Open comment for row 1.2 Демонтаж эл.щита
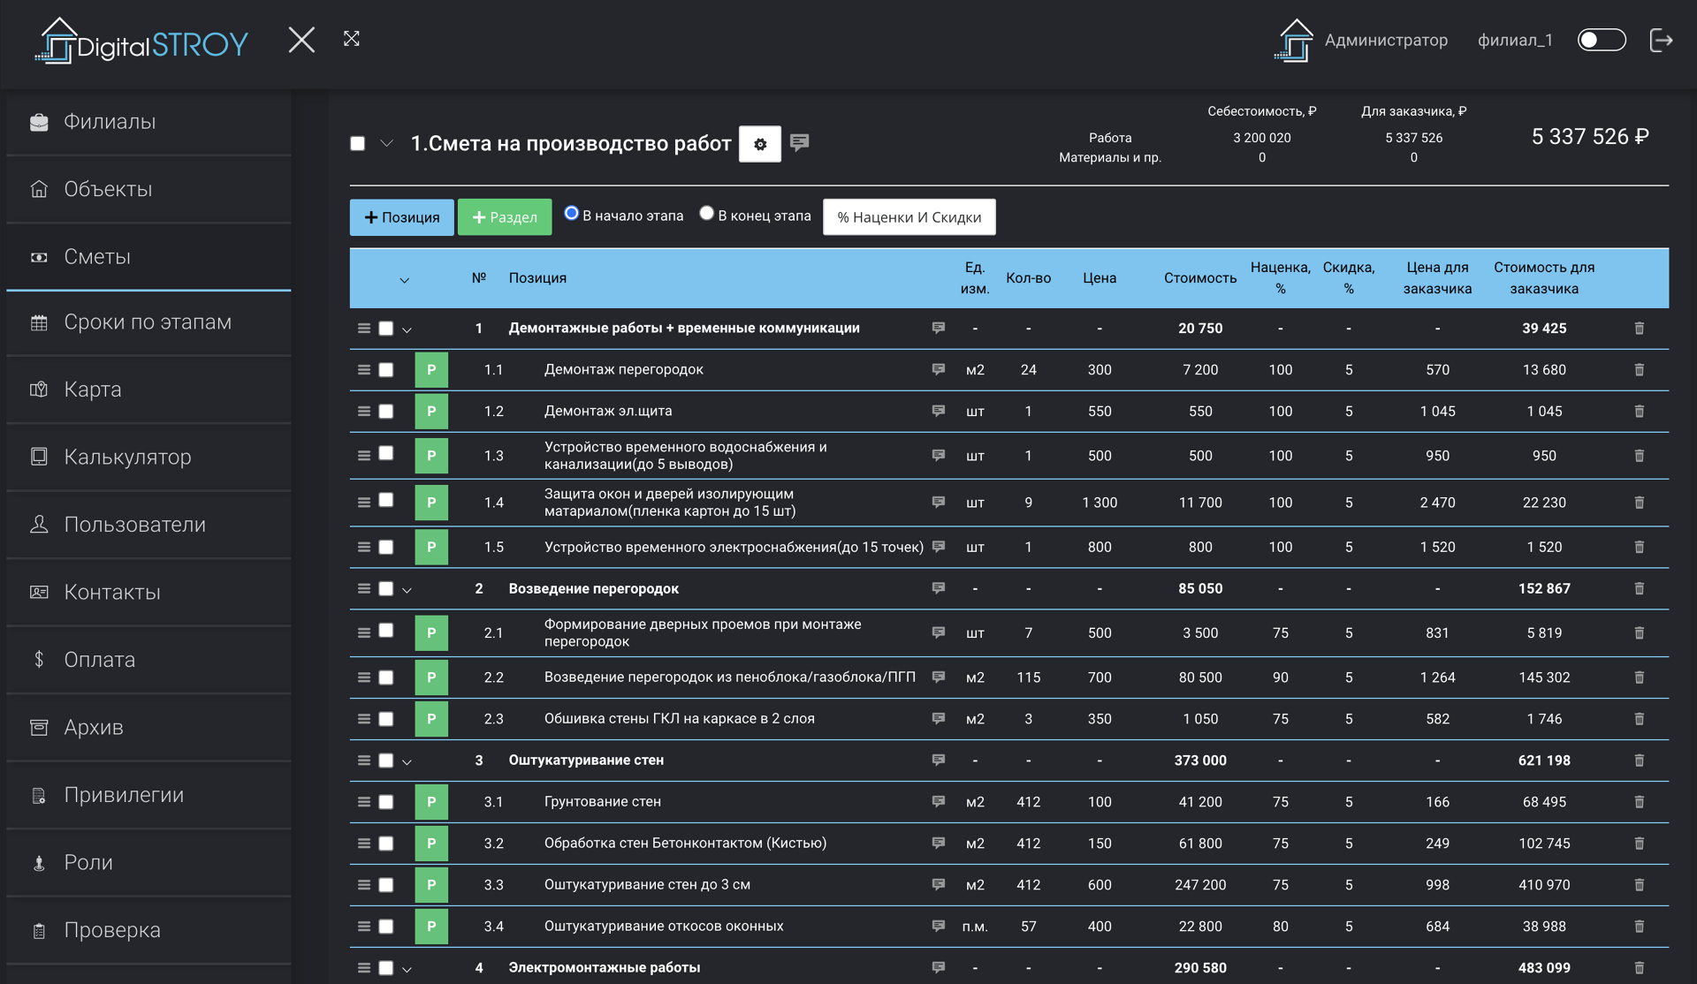1697x984 pixels. (x=939, y=411)
